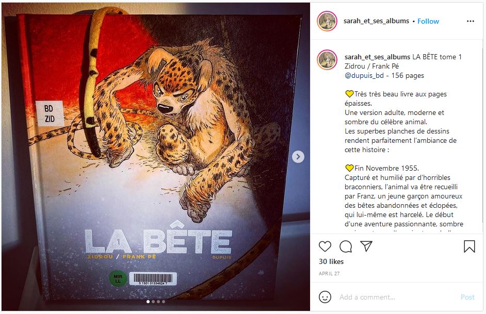Viewport: 486px width, 314px height.
Task: Jump to the last carousel dot
Action: click(x=164, y=302)
